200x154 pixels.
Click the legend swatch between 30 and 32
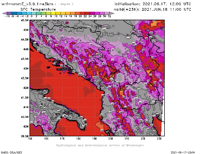pyautogui.click(x=107, y=13)
